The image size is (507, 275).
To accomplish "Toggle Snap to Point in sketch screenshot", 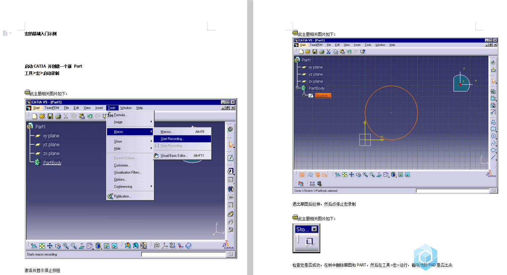I will (310, 175).
